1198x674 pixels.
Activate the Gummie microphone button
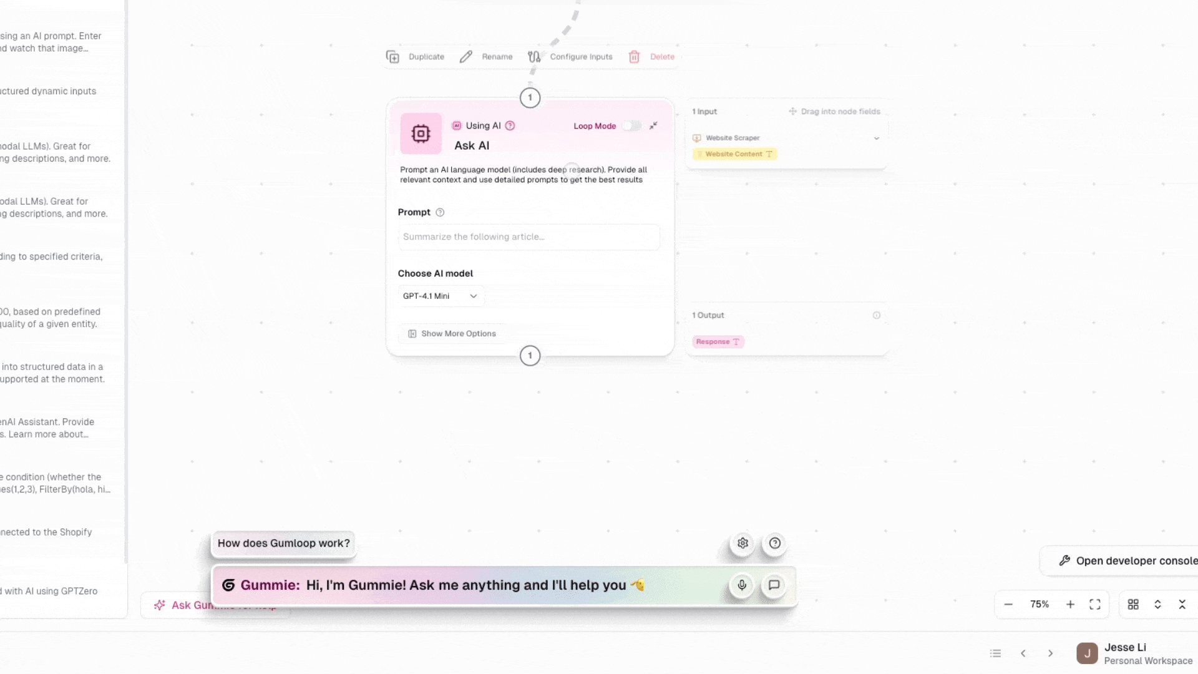tap(742, 585)
